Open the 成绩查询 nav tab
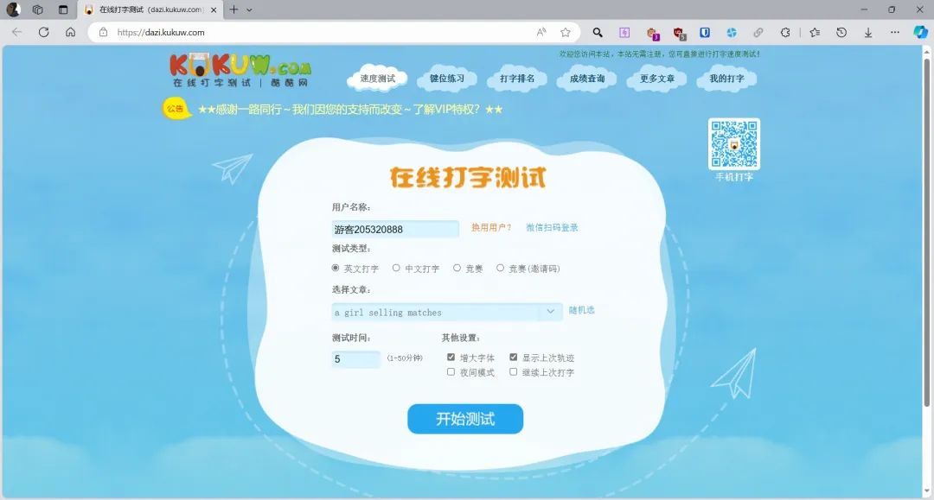 pos(586,79)
